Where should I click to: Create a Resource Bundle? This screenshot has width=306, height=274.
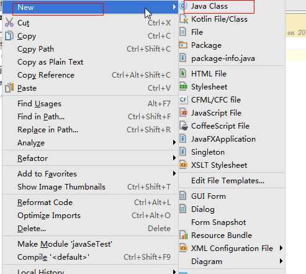232,235
